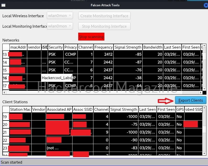Open the Local Wireless Interface dropdown

pyautogui.click(x=60, y=15)
